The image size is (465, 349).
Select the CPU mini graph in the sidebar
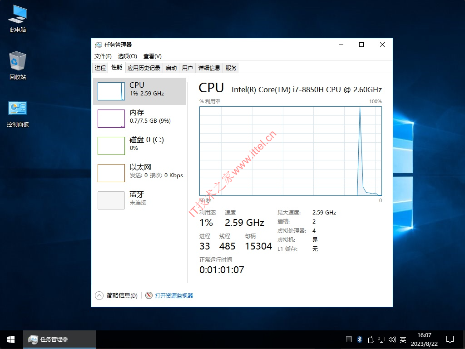coord(111,91)
